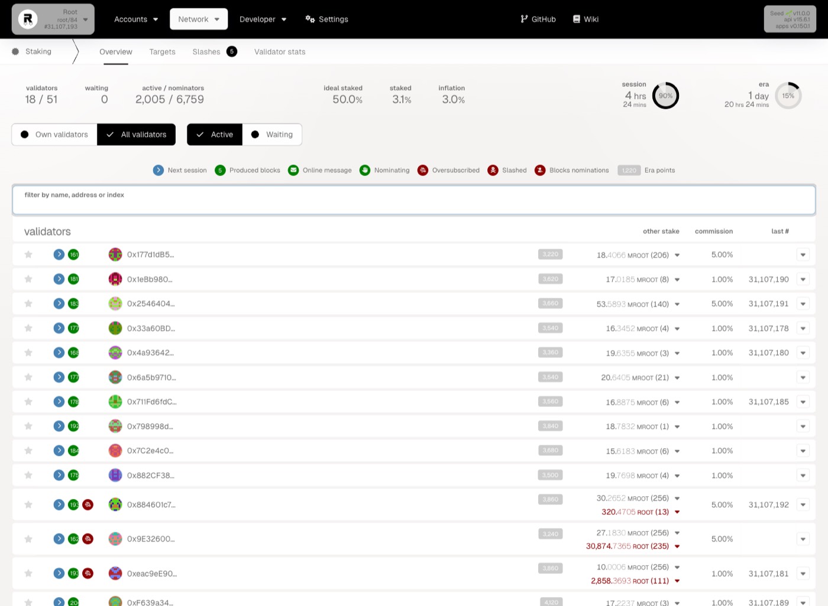Click the identicon of validator 0xeac9eE90
828x606 pixels.
(x=115, y=574)
